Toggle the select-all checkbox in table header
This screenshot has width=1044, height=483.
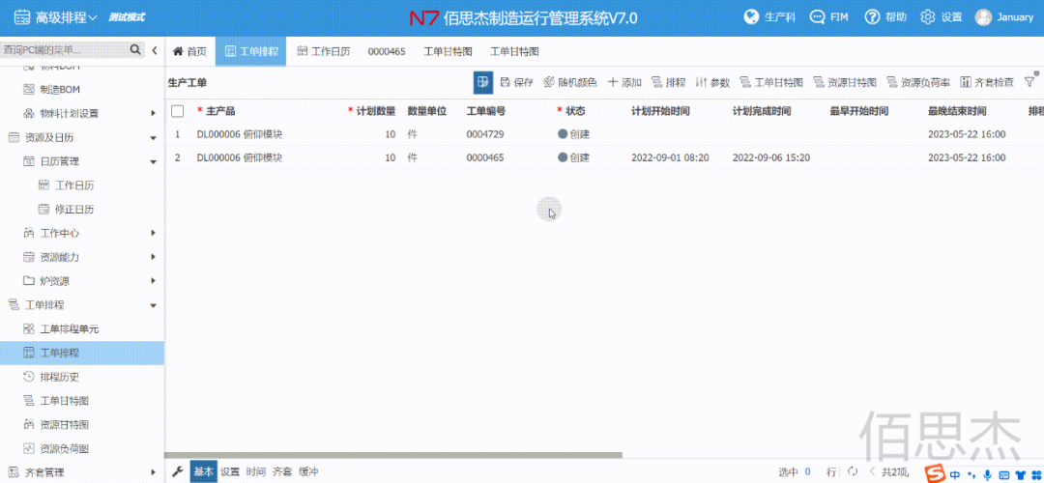click(x=178, y=111)
